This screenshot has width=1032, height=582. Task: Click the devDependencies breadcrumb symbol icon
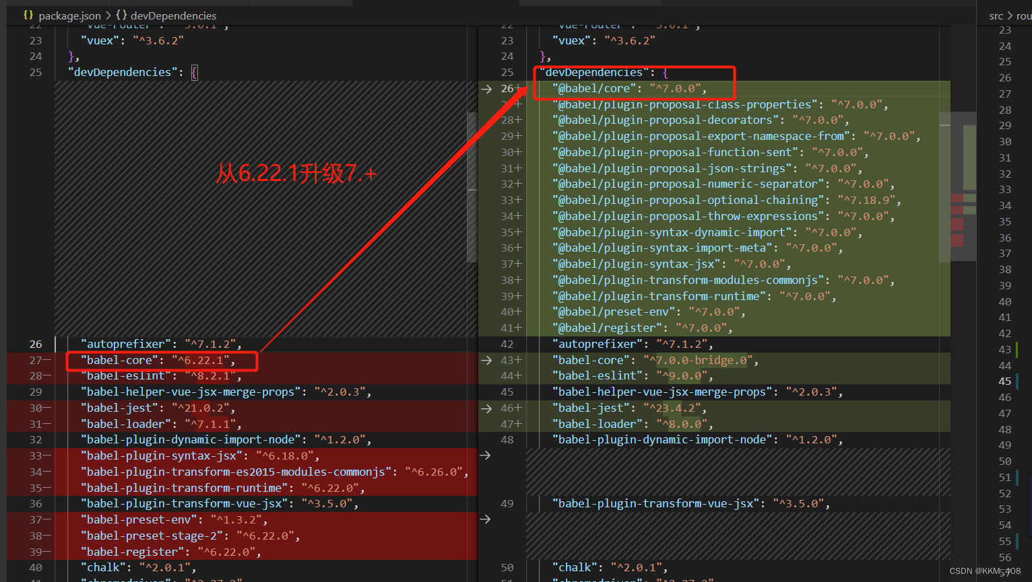121,15
